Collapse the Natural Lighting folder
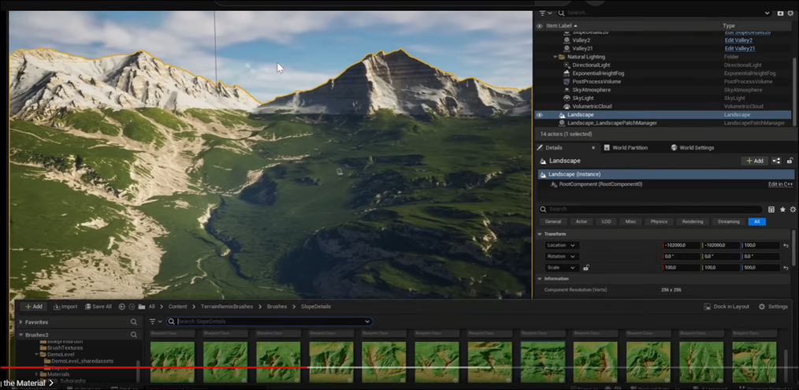Screen dimensions: 799x390 tap(555, 57)
